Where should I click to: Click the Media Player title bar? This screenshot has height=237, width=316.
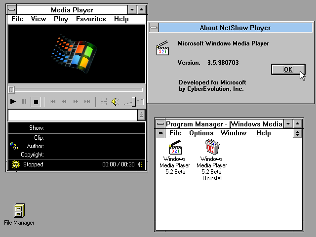(72, 10)
